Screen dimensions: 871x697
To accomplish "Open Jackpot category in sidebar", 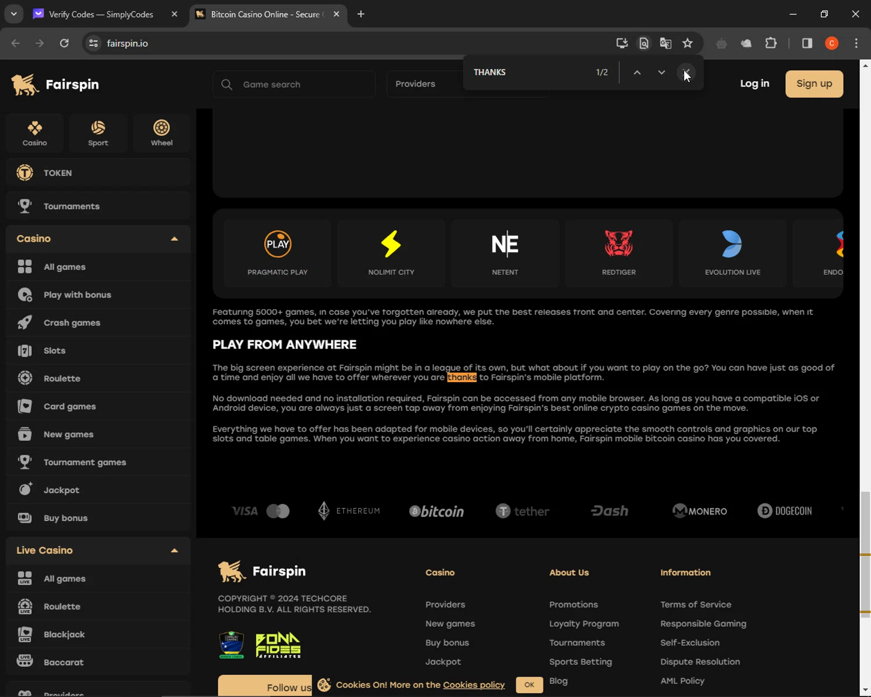I will [98, 490].
